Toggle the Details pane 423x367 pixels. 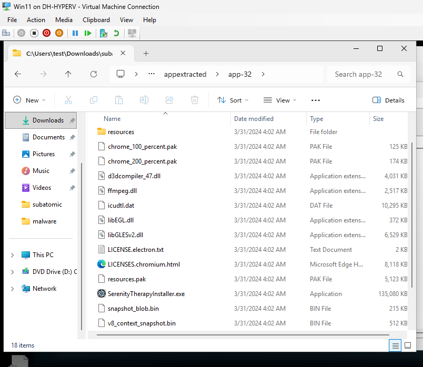(388, 100)
